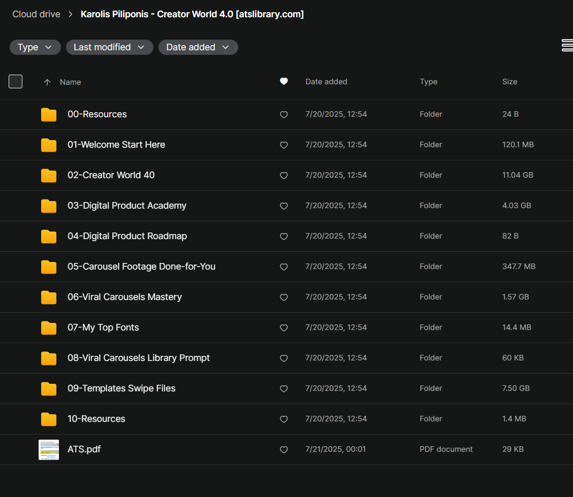Click the 09-Templates Swipe Files folder icon
This screenshot has width=573, height=497.
[49, 389]
